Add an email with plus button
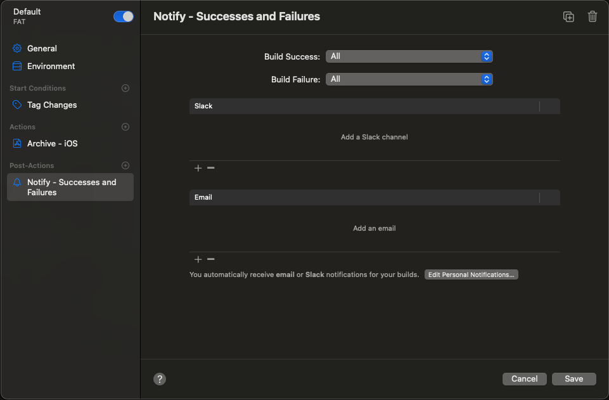Viewport: 609px width, 400px height. tap(198, 259)
